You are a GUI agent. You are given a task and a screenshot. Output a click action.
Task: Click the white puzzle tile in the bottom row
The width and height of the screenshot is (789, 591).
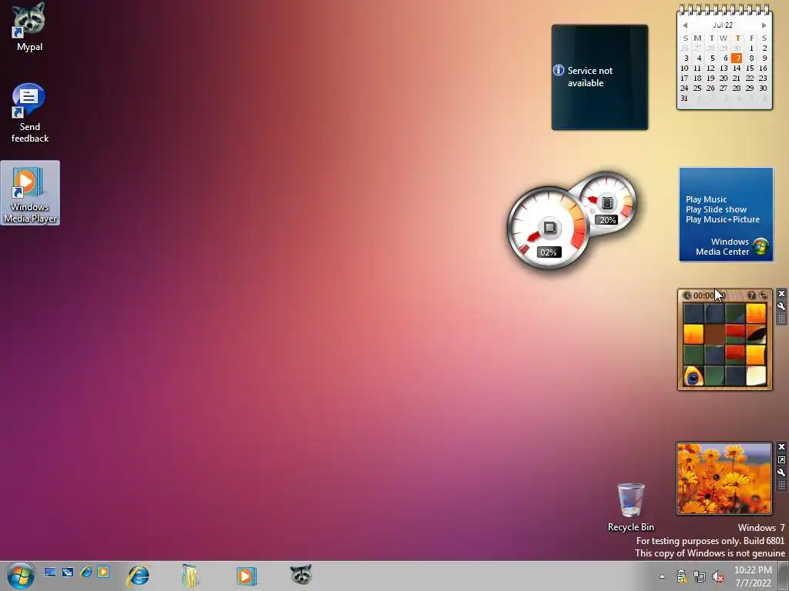tap(756, 376)
